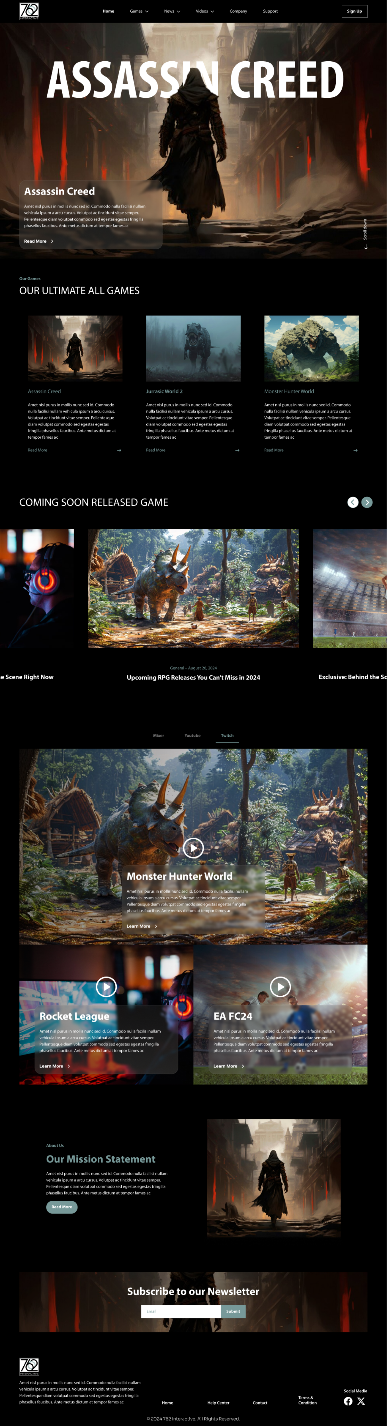Open the Mission Statement assassin image
The image size is (387, 1426).
274,1177
